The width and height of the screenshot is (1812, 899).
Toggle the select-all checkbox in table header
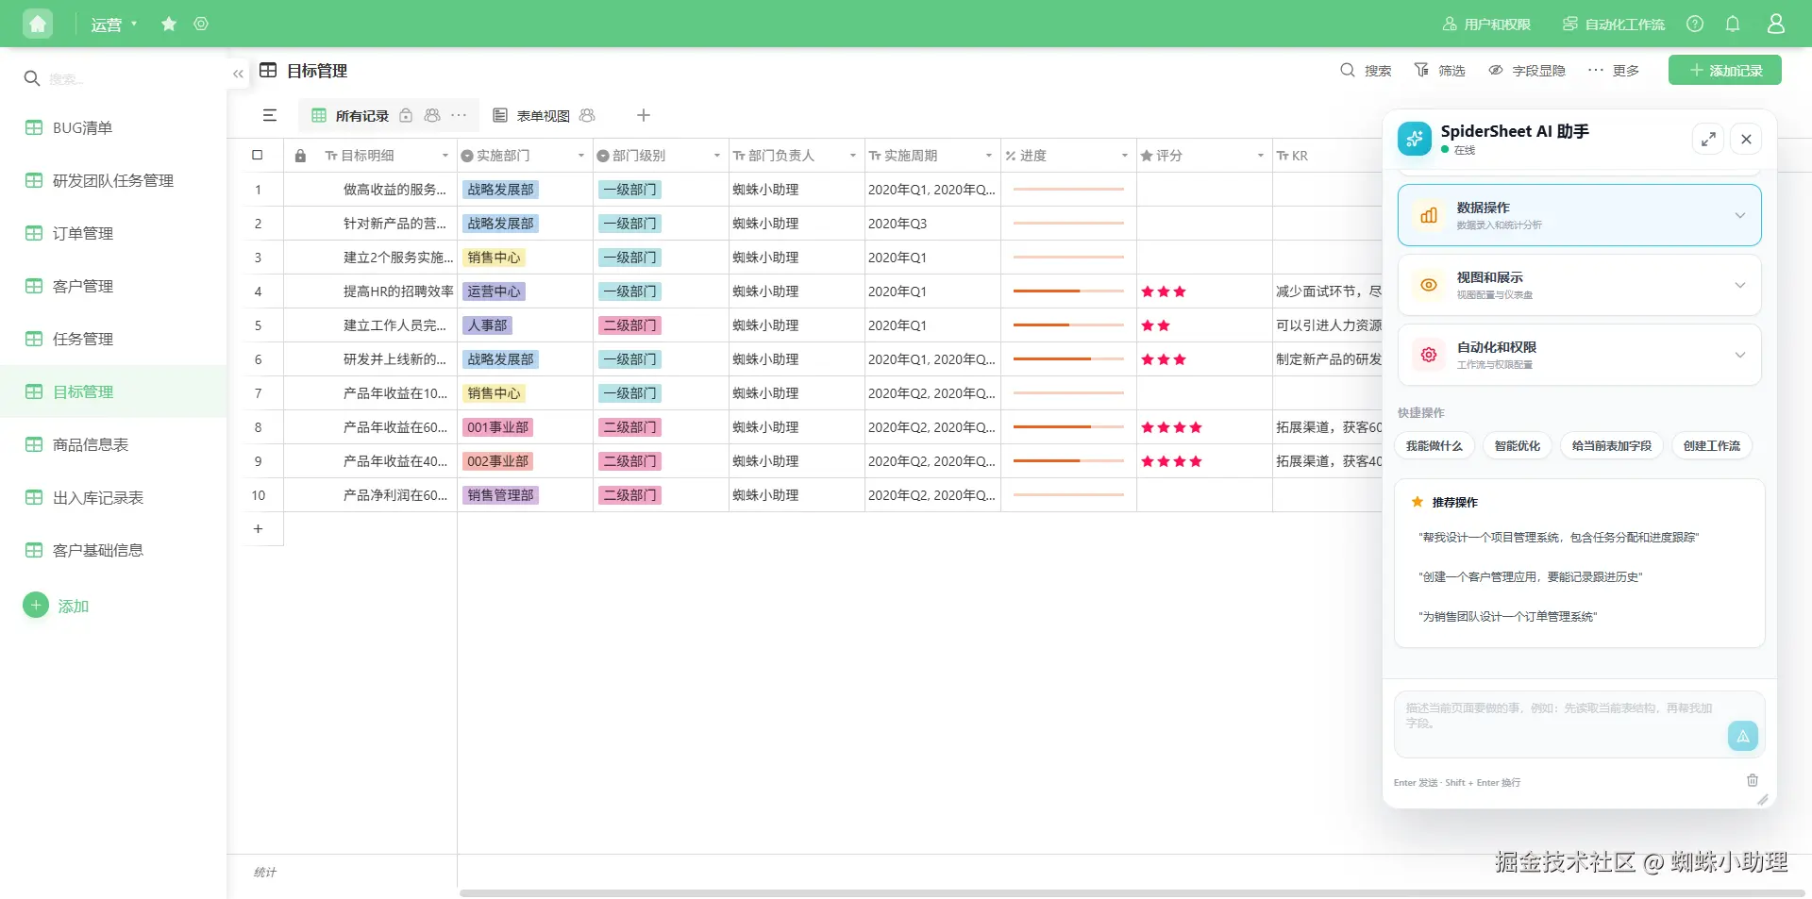pyautogui.click(x=258, y=155)
